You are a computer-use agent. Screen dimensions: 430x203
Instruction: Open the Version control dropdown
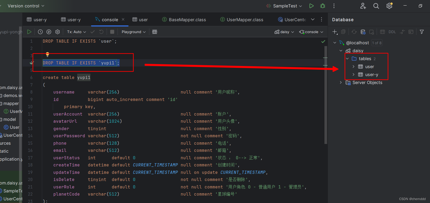26,6
